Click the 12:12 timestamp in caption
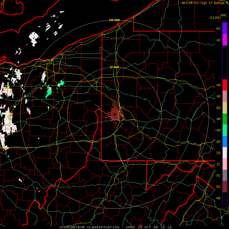Screen dimensions: 229x229 [166, 227]
